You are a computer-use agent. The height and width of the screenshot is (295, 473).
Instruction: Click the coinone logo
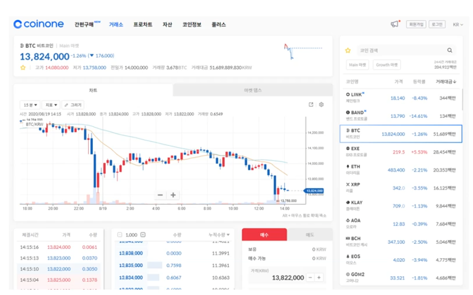pos(38,24)
